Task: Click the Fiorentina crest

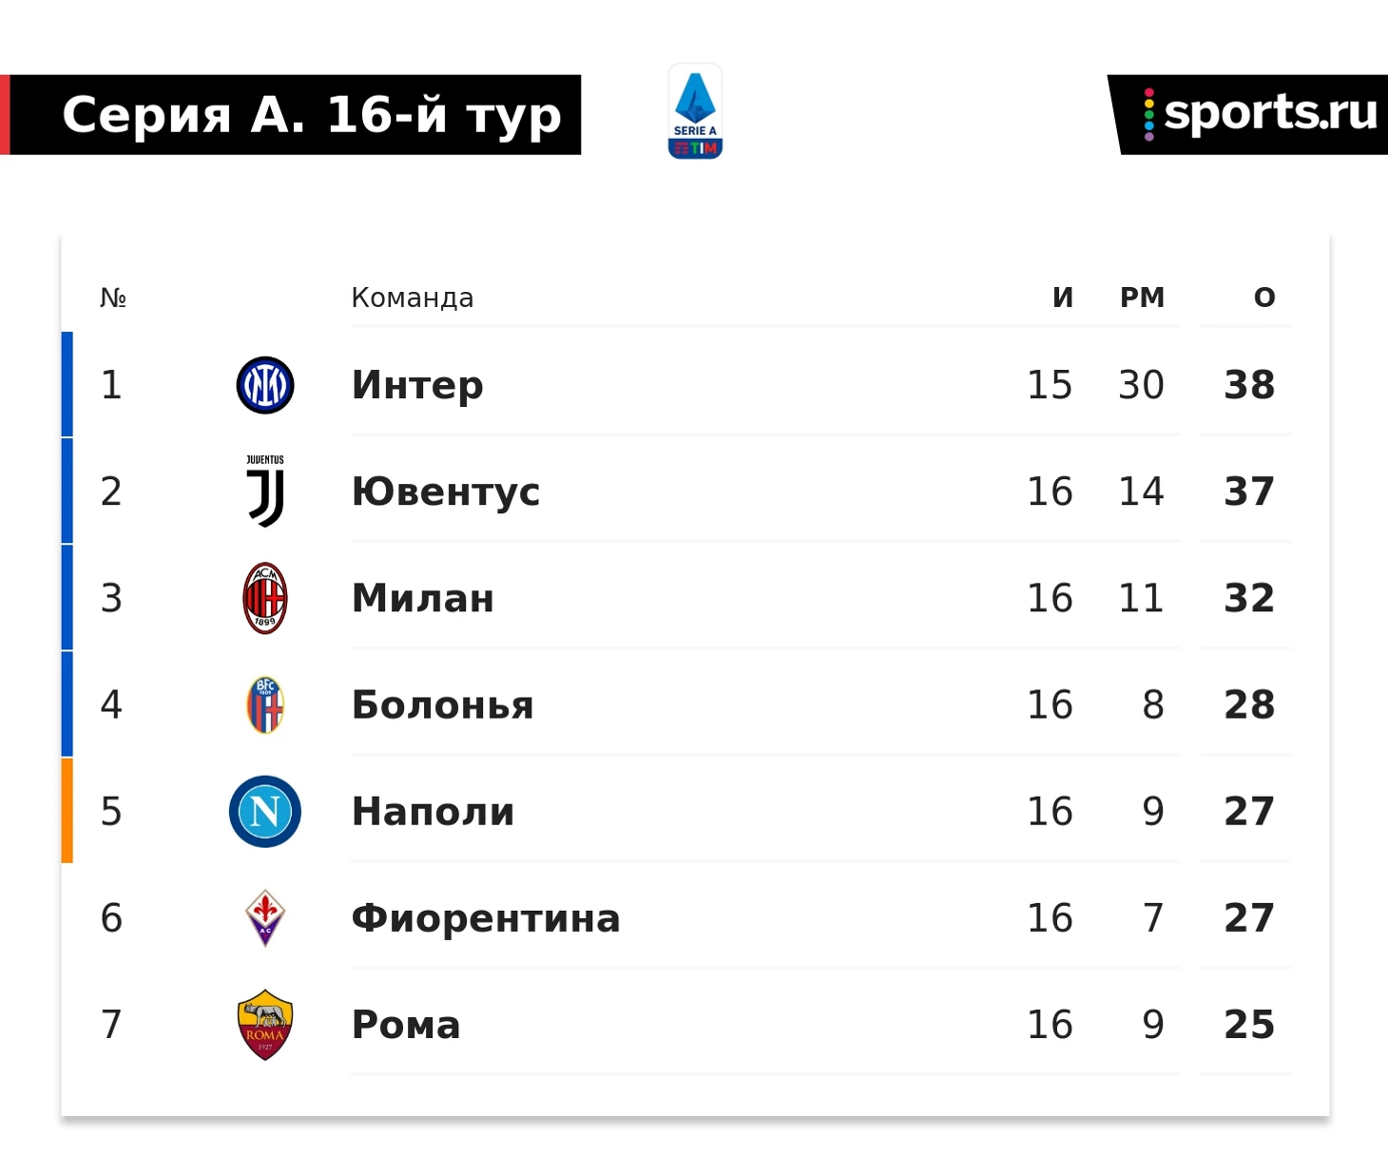Action: pyautogui.click(x=265, y=918)
